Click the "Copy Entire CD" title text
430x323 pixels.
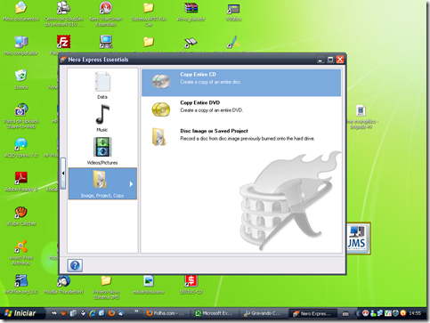click(x=198, y=75)
